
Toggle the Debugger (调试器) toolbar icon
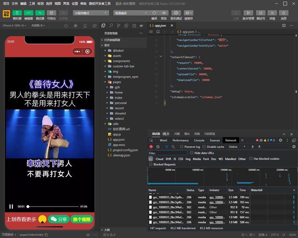[x=40, y=13]
